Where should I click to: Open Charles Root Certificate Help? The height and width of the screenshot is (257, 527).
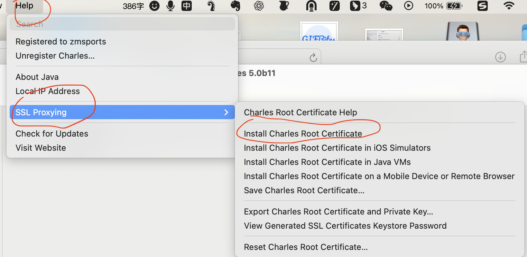pos(300,112)
